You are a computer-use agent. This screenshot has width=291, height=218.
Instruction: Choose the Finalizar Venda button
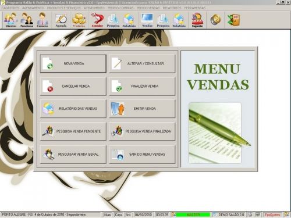[x=142, y=86]
